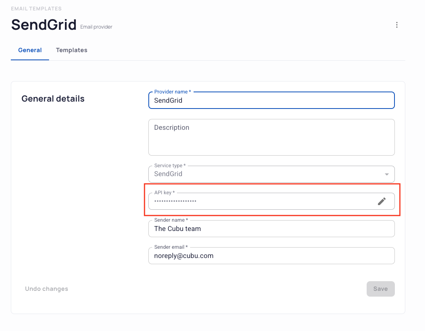The height and width of the screenshot is (331, 425).
Task: Click the Email provider subtitle text
Action: [96, 27]
